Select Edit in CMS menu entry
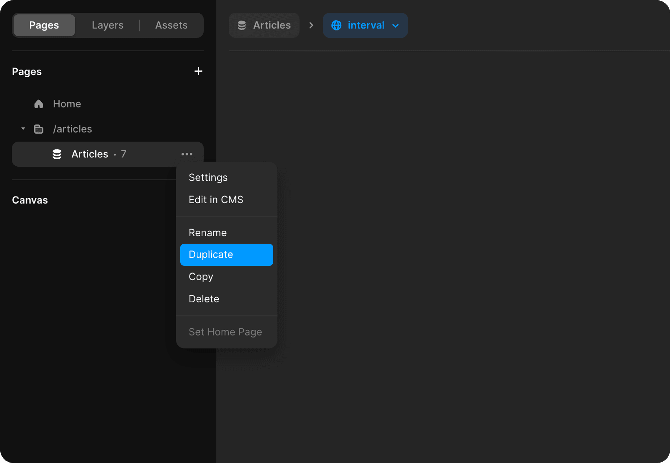 [216, 200]
